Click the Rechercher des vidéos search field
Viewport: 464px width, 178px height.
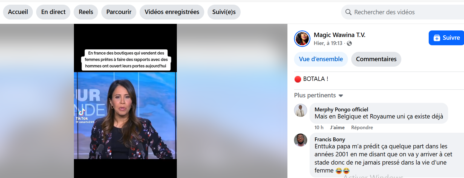(x=397, y=12)
